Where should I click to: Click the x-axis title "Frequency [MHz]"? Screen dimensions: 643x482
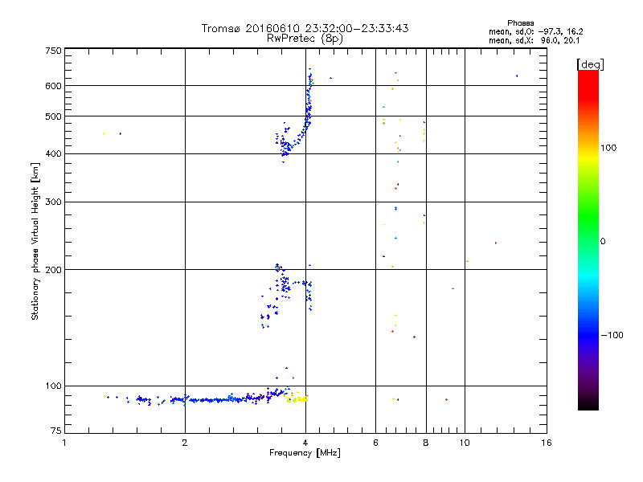305,453
